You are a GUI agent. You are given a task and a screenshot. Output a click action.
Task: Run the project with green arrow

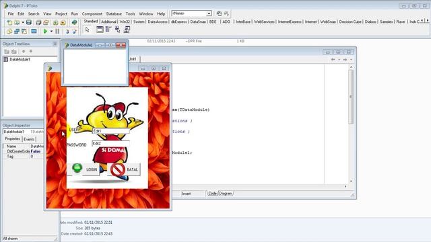pyautogui.click(x=45, y=32)
